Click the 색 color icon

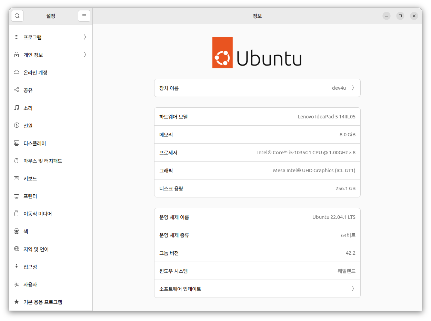(17, 231)
